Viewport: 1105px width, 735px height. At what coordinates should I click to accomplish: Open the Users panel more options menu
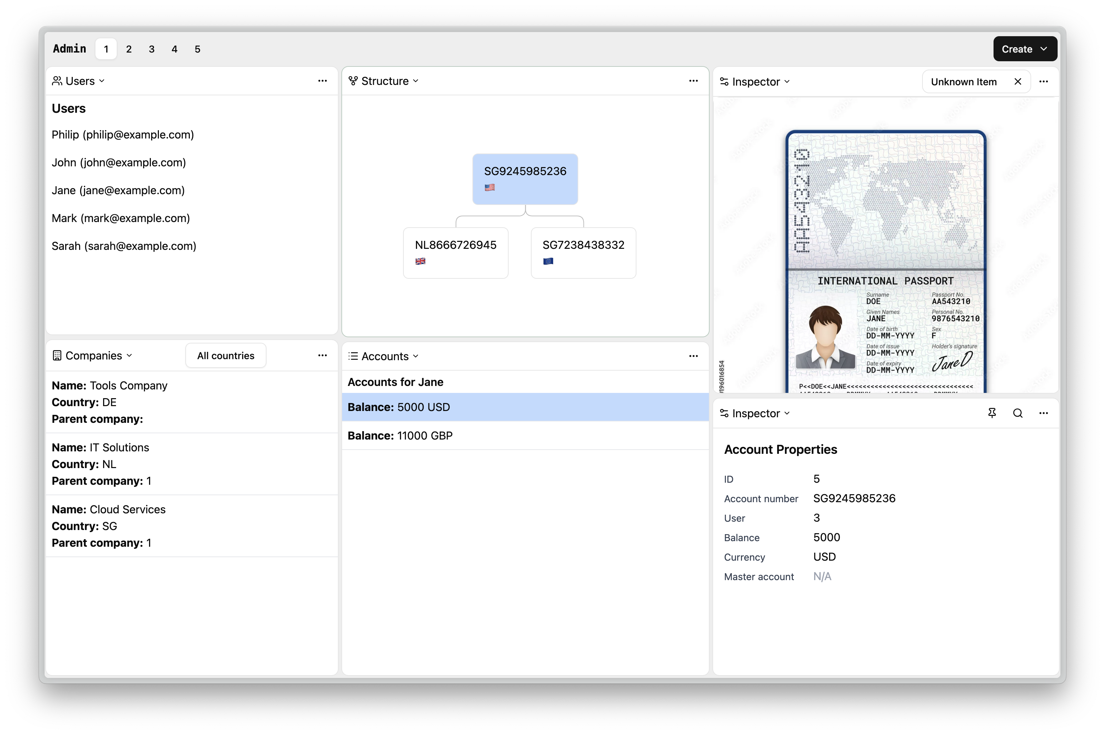[x=322, y=81]
